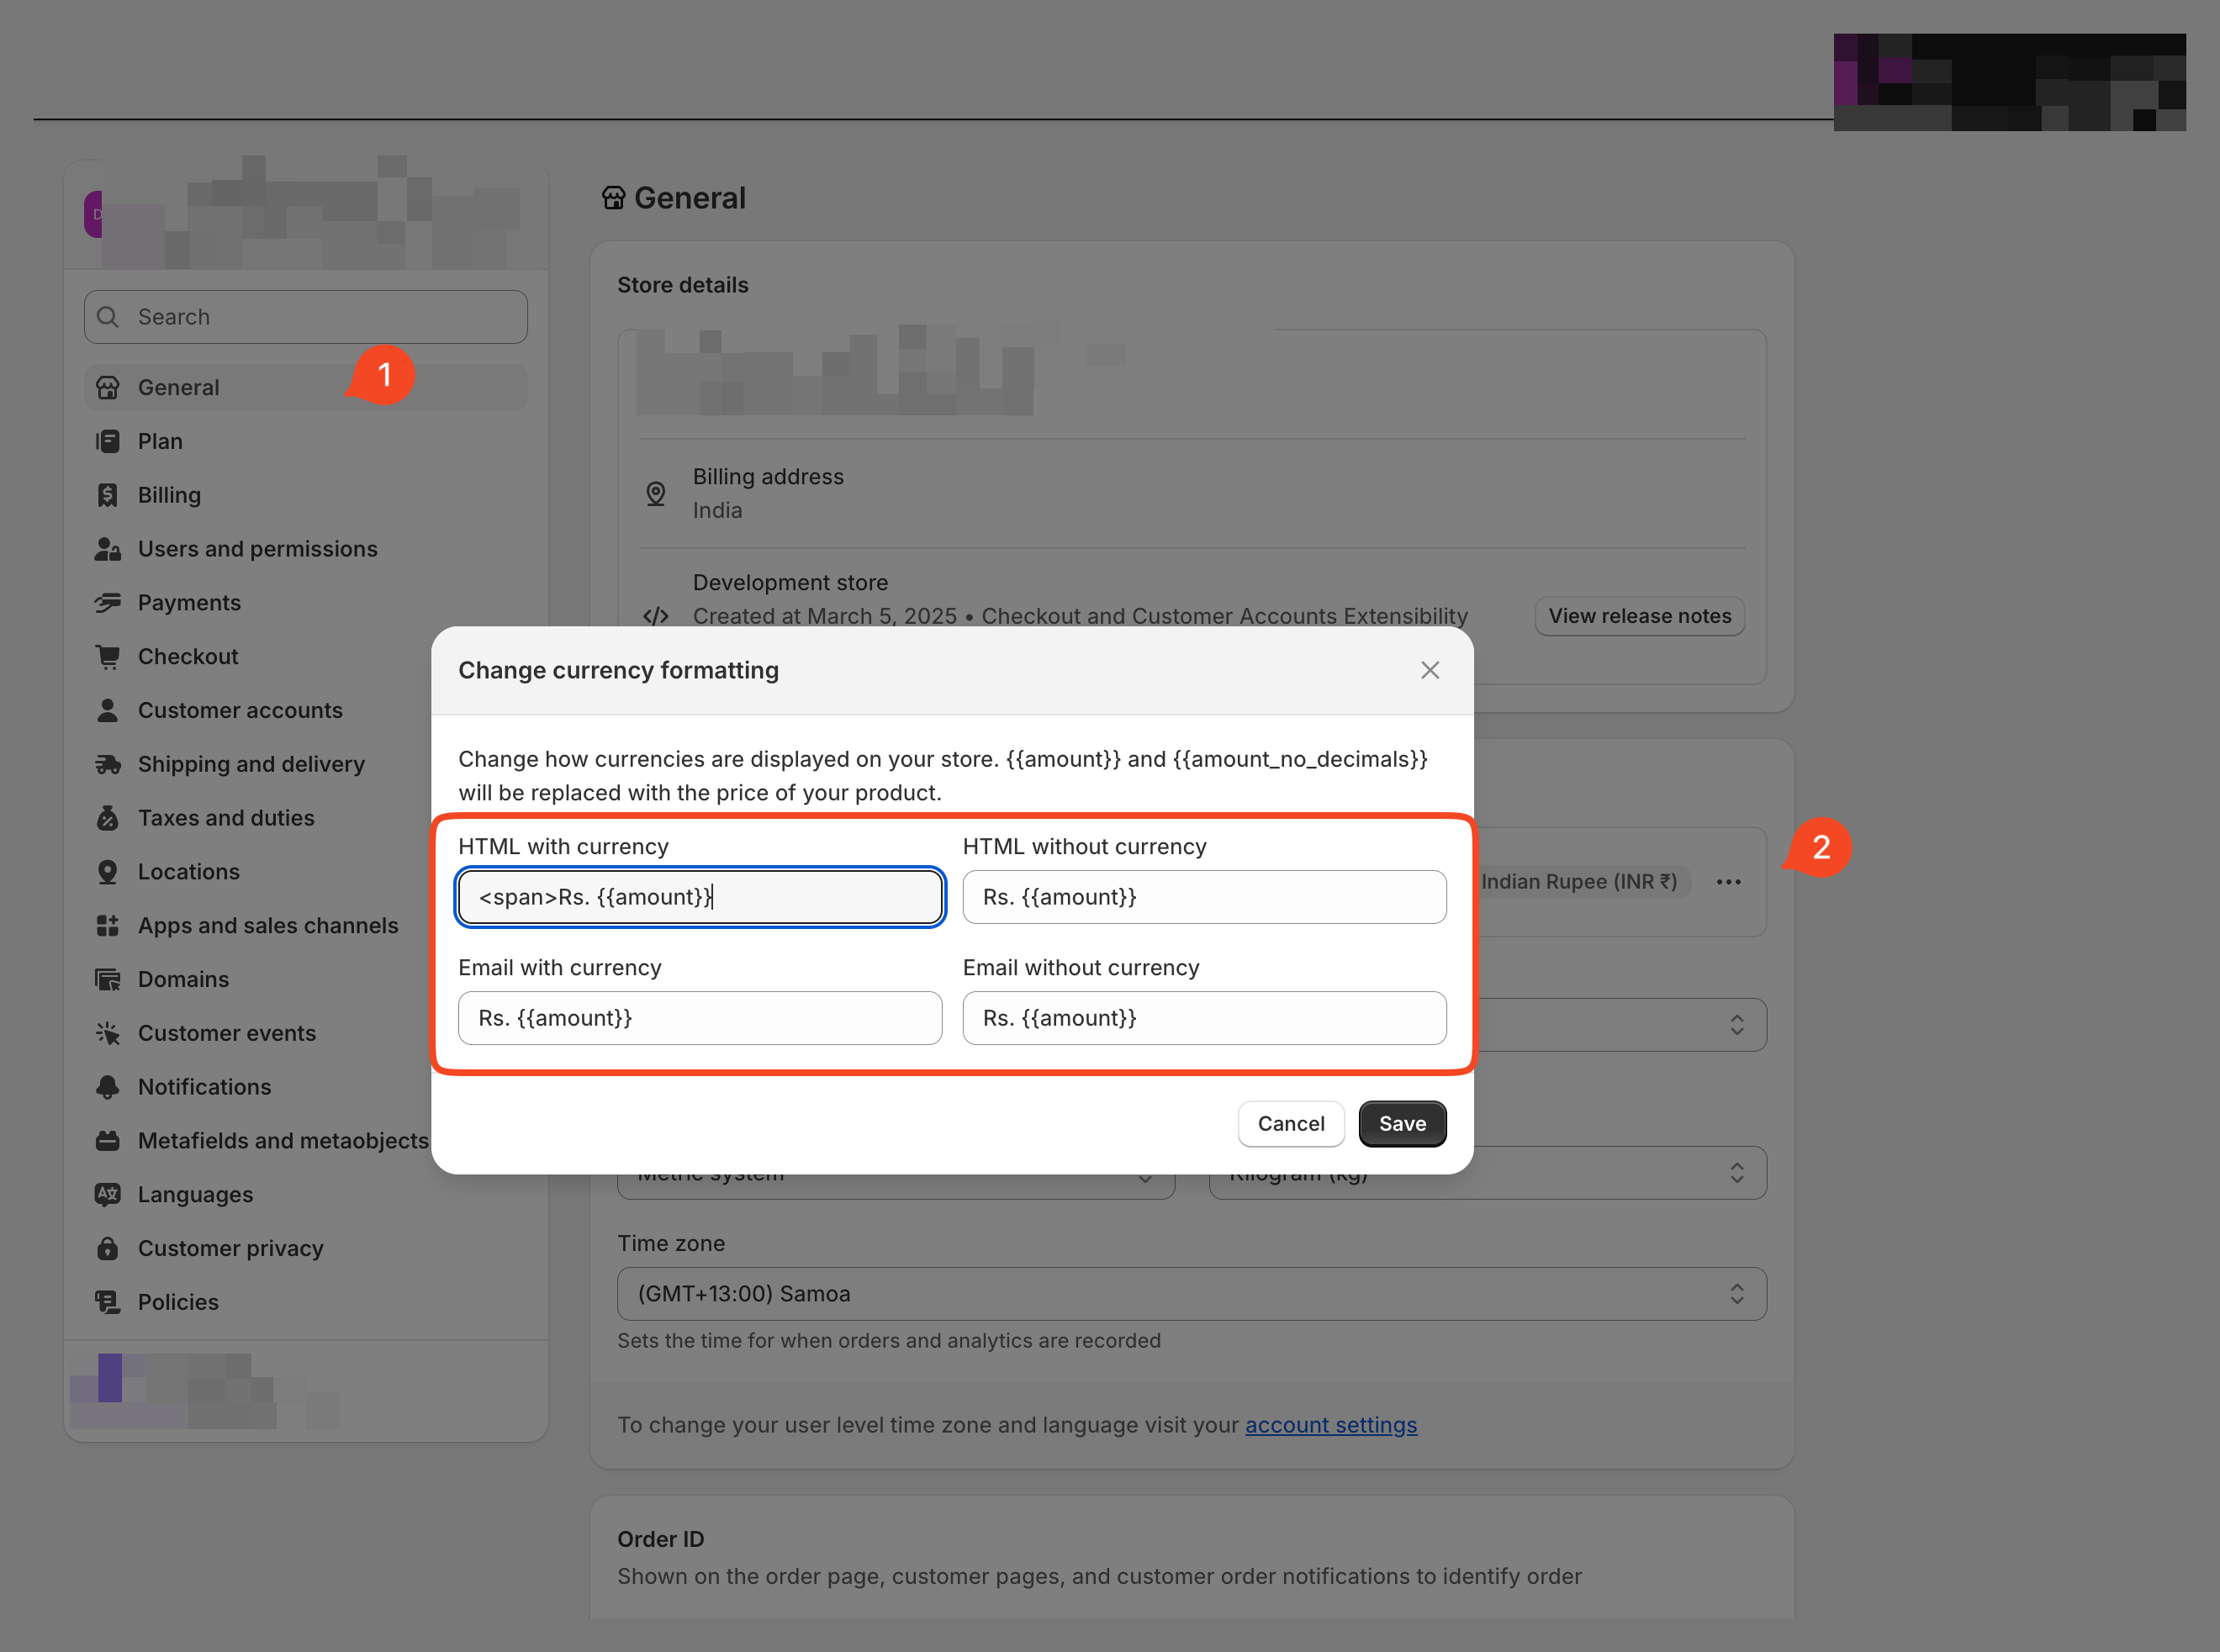This screenshot has height=1652, width=2220.
Task: Navigate to the Policies settings section
Action: click(x=178, y=1301)
